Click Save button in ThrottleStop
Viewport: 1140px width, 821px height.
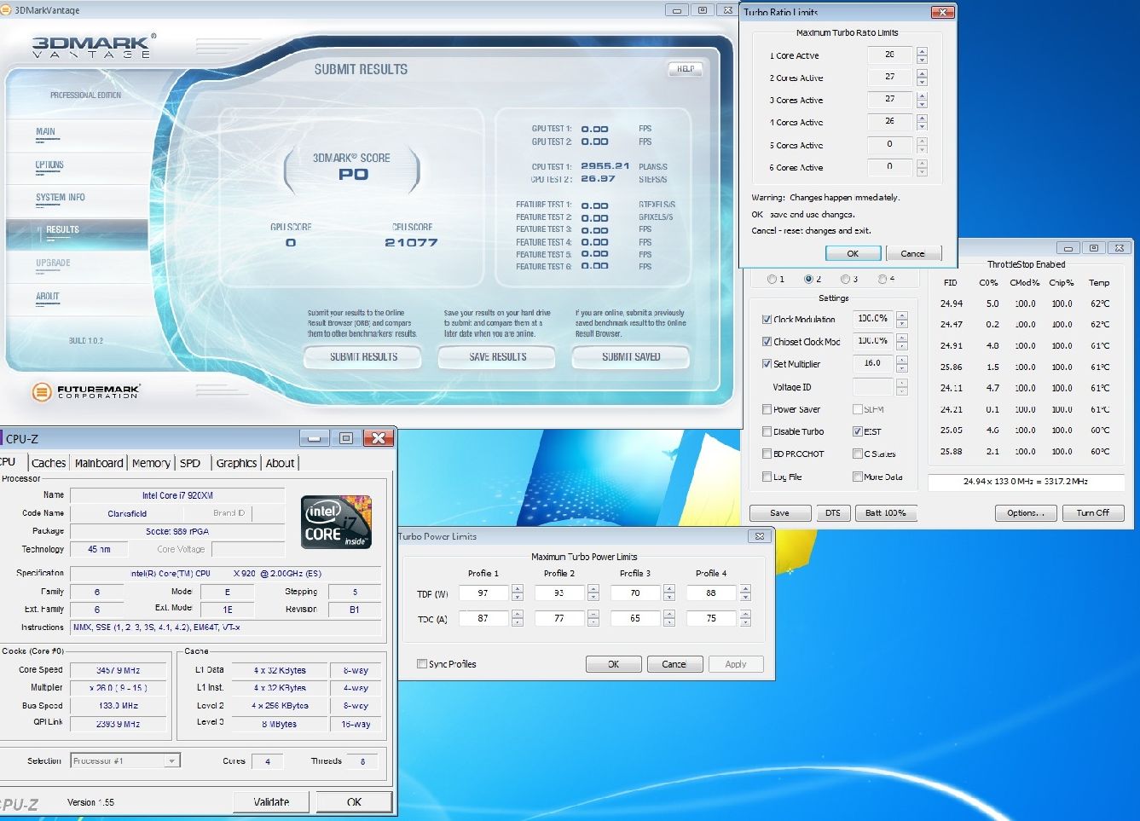[779, 513]
